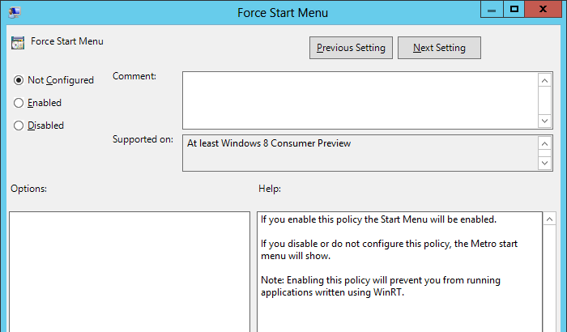Click Supported on box scroll up arrow
Screen dimensions: 567x332
(x=545, y=143)
